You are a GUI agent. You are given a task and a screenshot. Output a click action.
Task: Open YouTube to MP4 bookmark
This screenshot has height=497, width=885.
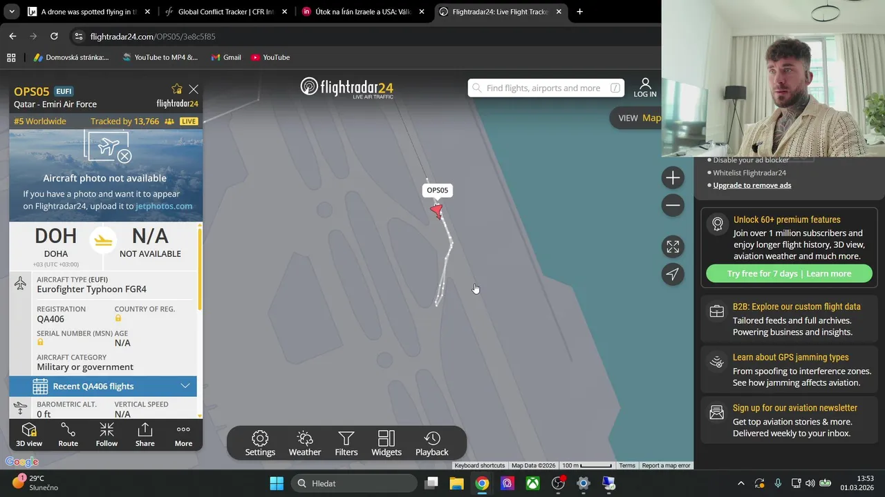click(160, 57)
